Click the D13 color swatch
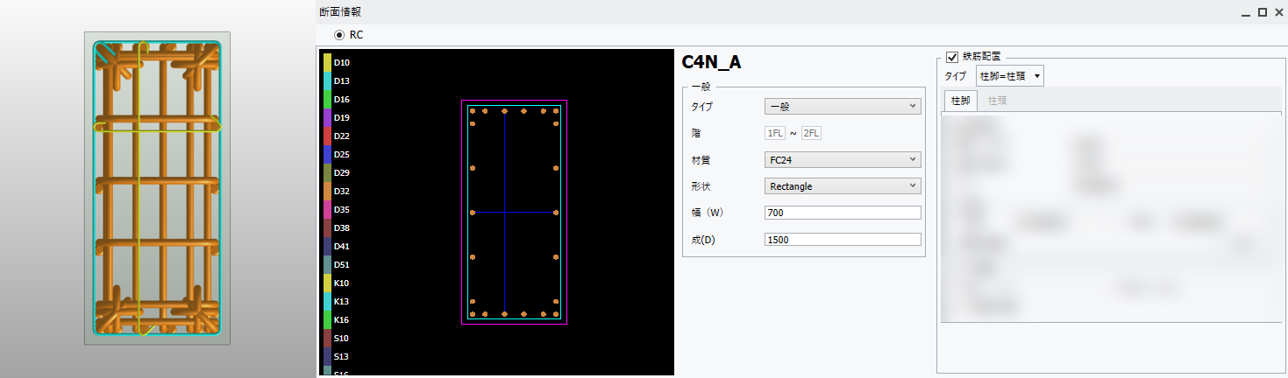 (x=327, y=80)
